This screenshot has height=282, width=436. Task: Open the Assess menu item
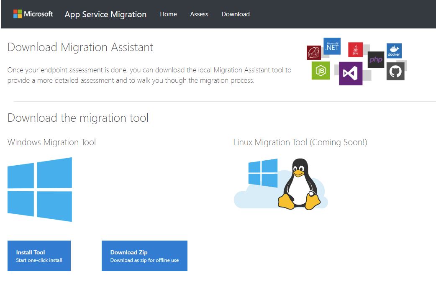click(x=199, y=14)
